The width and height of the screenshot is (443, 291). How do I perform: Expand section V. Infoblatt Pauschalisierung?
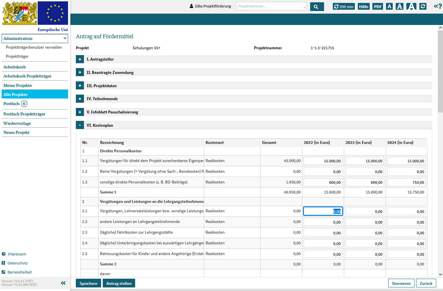80,112
